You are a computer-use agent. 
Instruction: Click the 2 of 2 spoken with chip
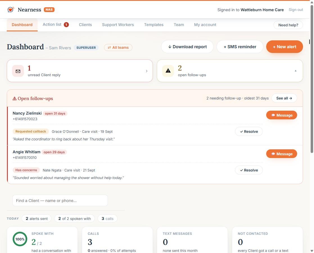pyautogui.click(x=74, y=219)
